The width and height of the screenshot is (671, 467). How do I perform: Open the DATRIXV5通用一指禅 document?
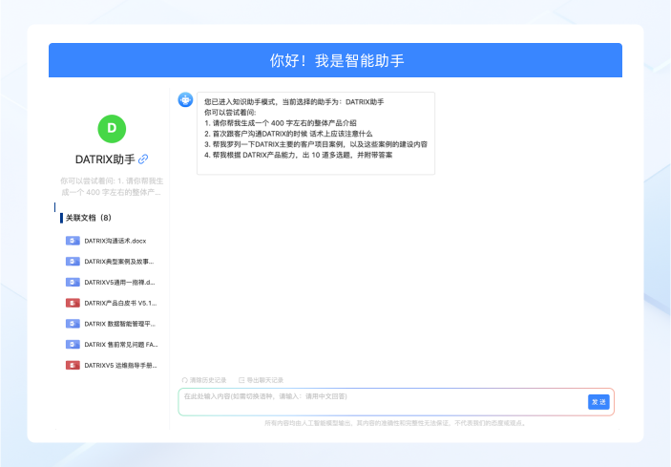[x=118, y=282]
